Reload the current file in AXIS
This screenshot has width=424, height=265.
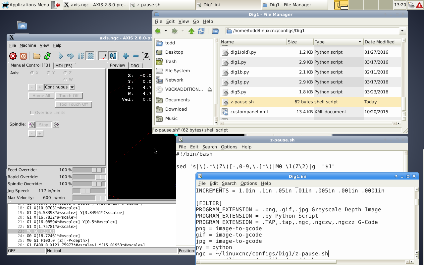tap(47, 56)
